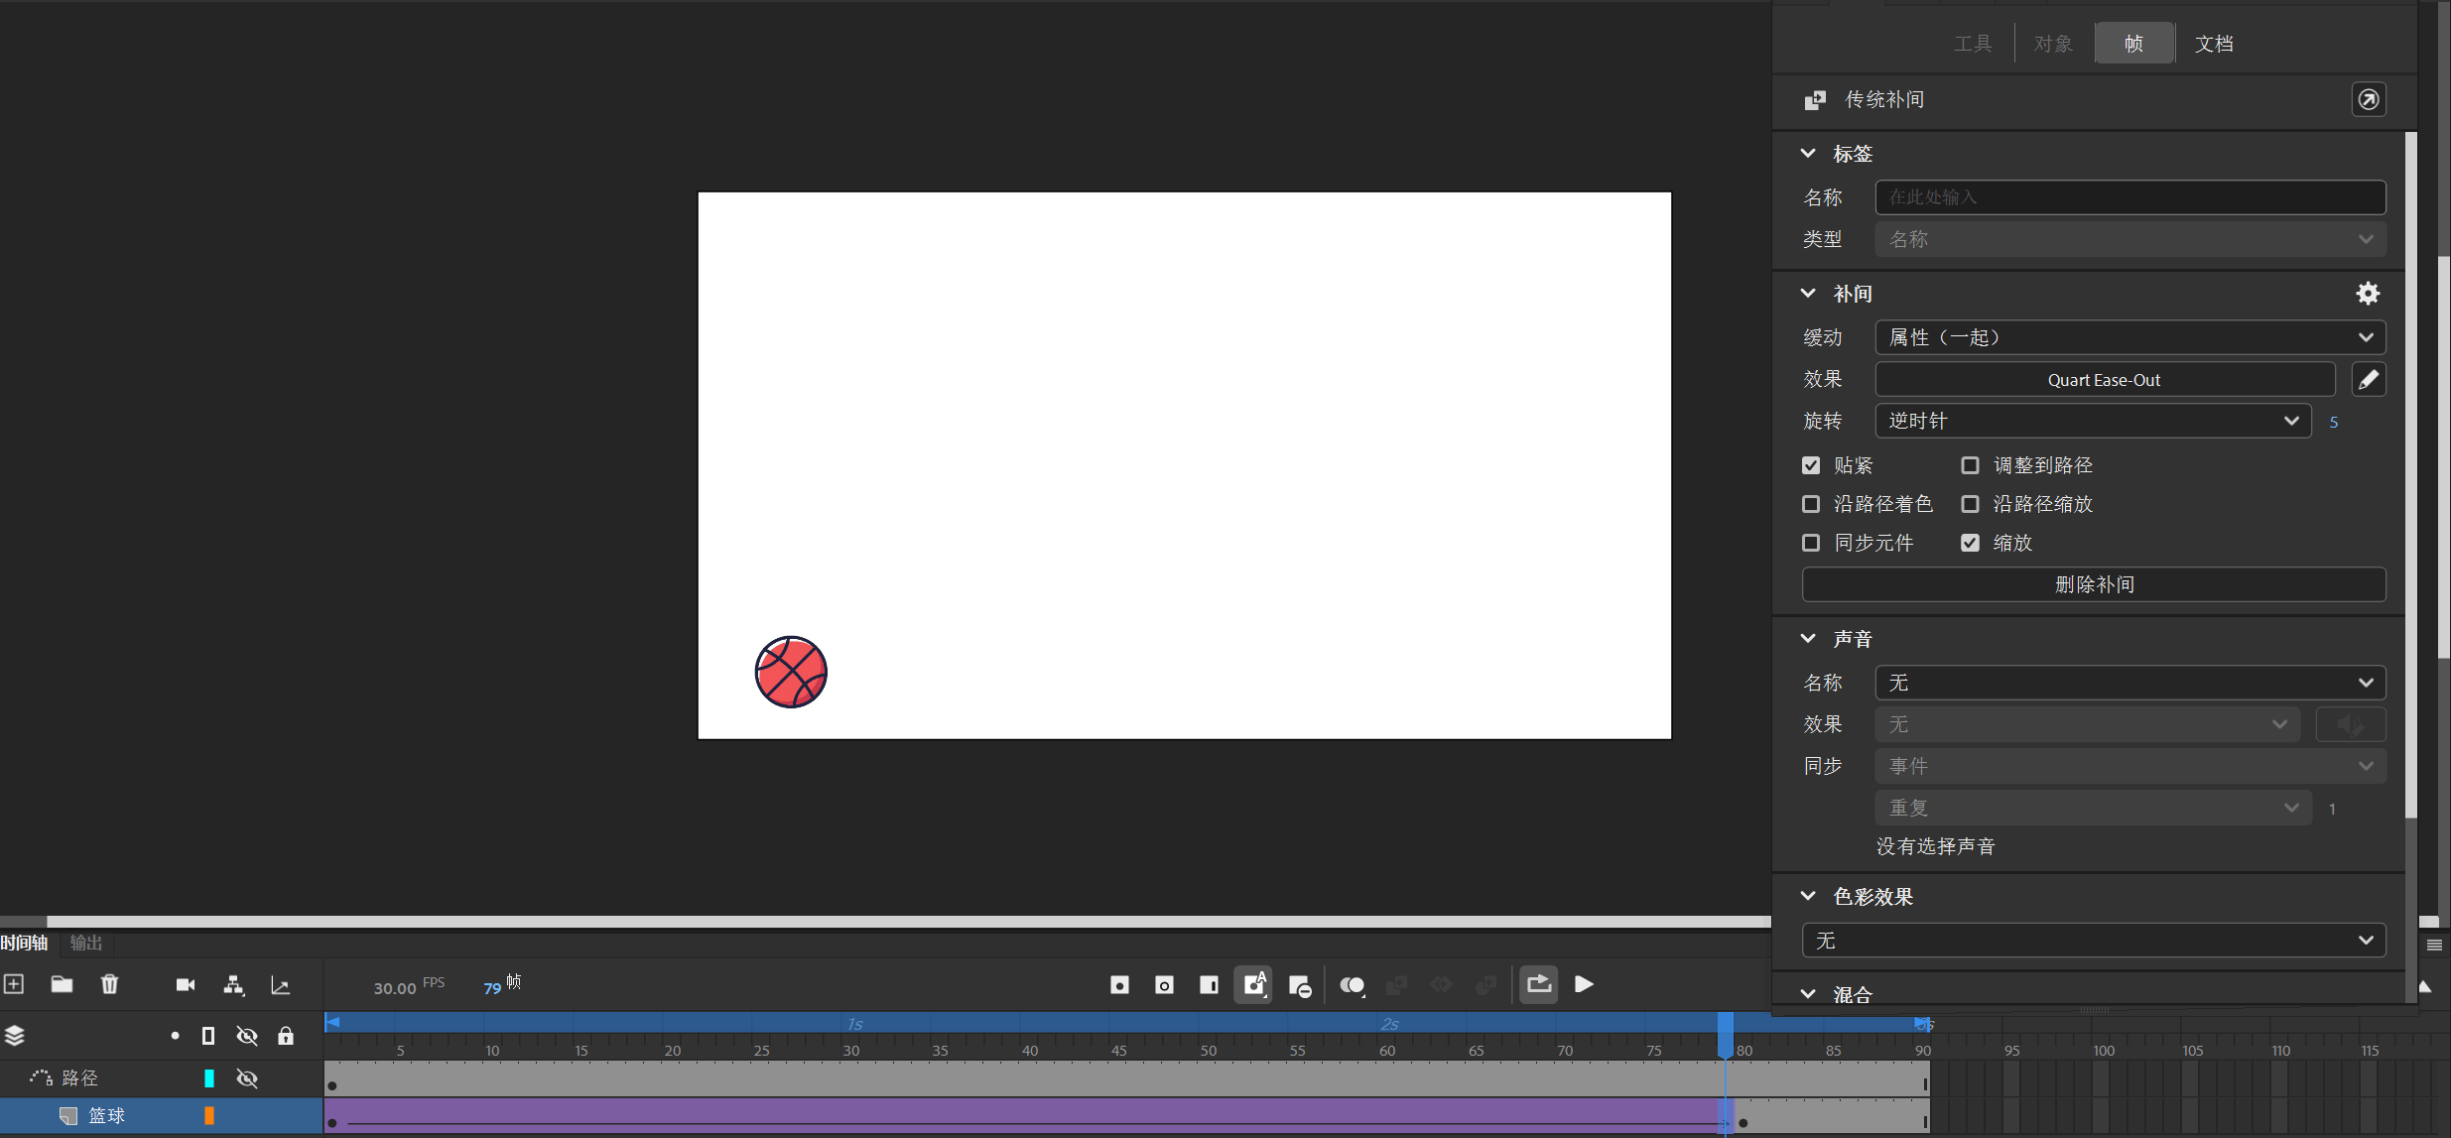Click the frame label 名称 input field

[2130, 197]
